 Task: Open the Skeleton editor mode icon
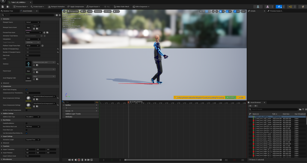pos(258,7)
